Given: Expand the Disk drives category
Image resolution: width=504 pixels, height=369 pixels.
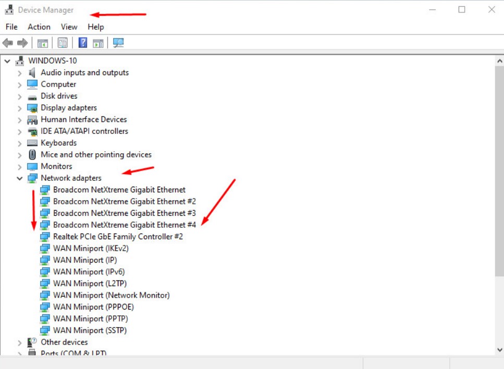Looking at the screenshot, I should [x=20, y=96].
